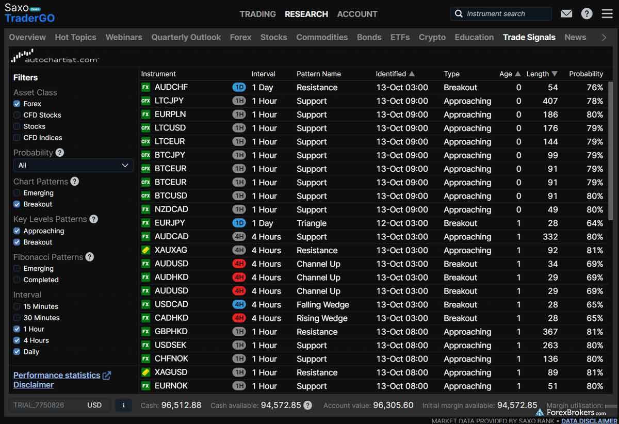Open the Performance statistics link
The width and height of the screenshot is (619, 424).
pyautogui.click(x=57, y=375)
